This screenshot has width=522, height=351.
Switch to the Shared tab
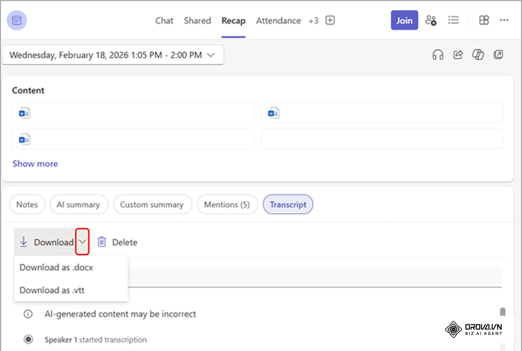point(197,21)
